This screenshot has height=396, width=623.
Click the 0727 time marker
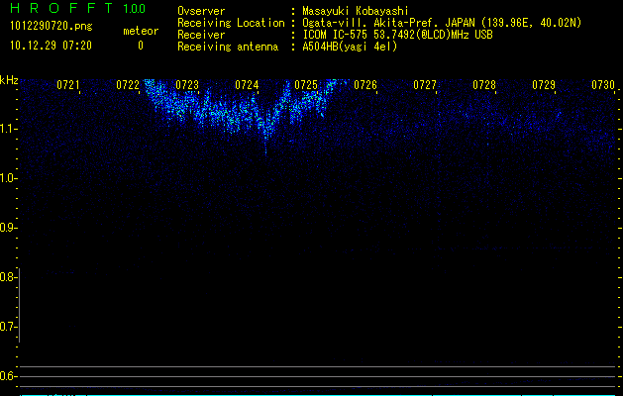point(425,85)
